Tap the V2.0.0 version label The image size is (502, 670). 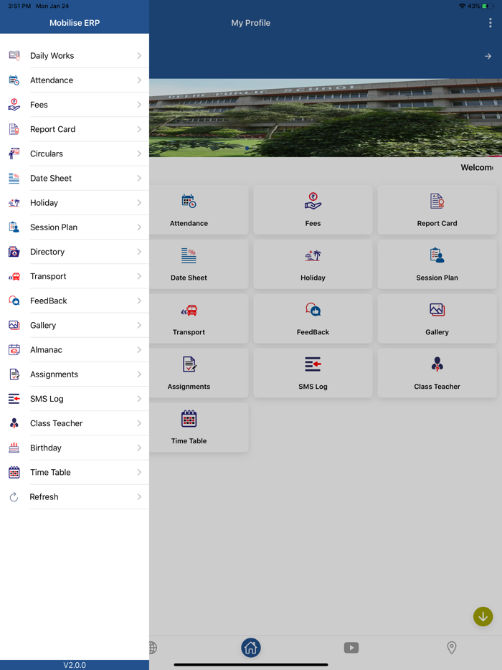click(x=75, y=665)
